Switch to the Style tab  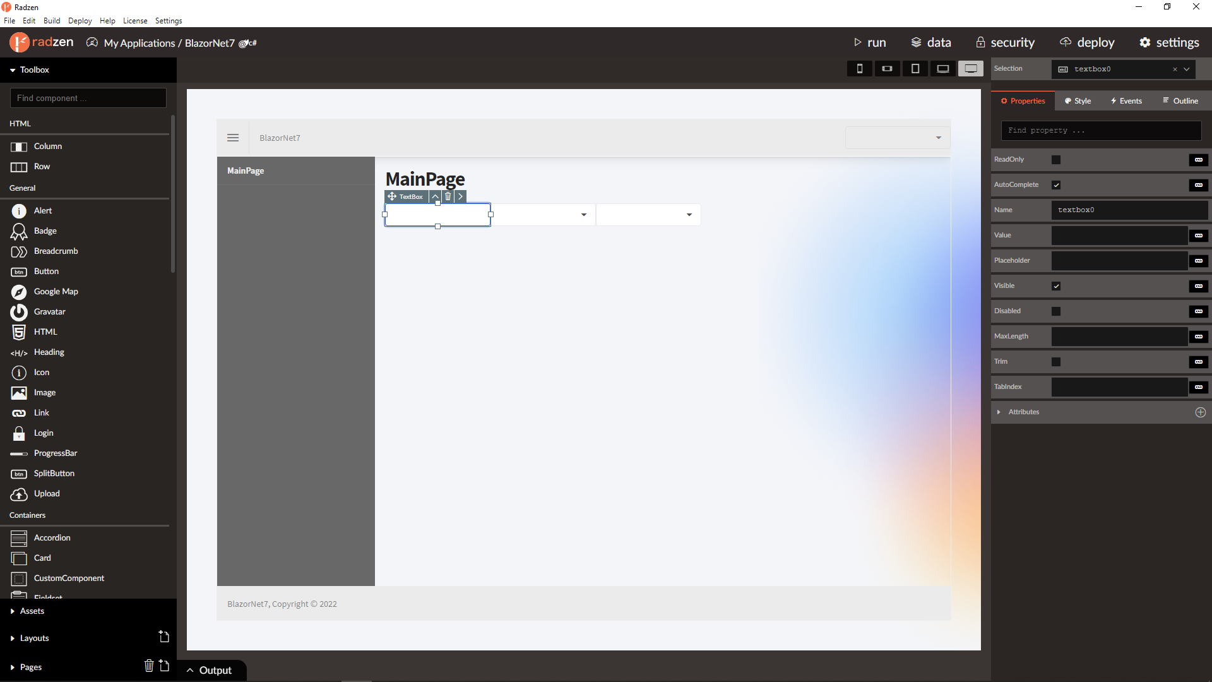coord(1076,100)
